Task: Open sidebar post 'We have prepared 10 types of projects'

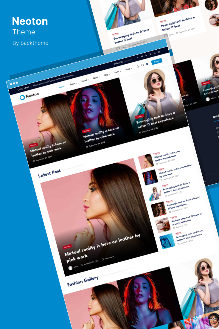Action: point(187,219)
